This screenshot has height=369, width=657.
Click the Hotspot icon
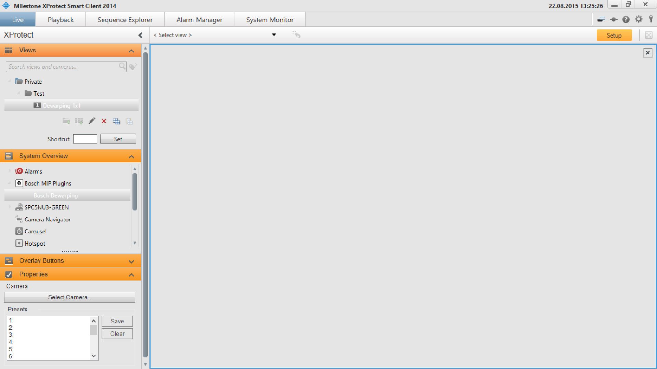click(19, 243)
